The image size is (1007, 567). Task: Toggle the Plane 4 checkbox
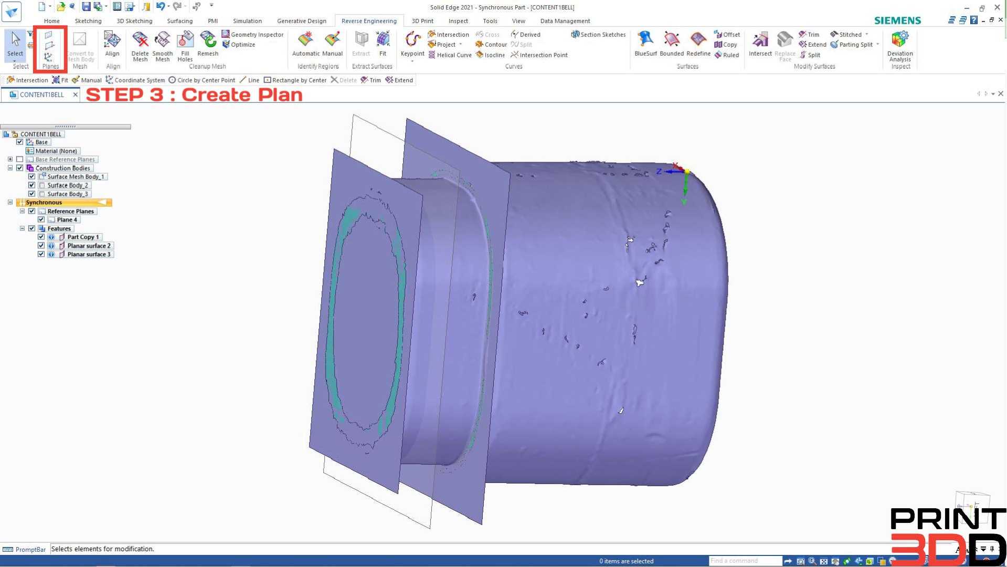pyautogui.click(x=41, y=219)
